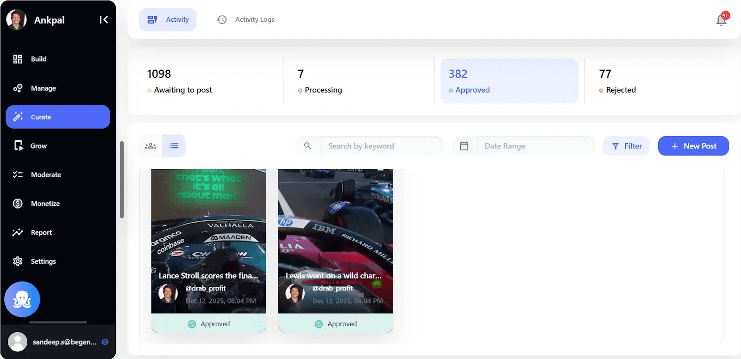Click the Lewis post date
The width and height of the screenshot is (741, 359).
(x=347, y=301)
